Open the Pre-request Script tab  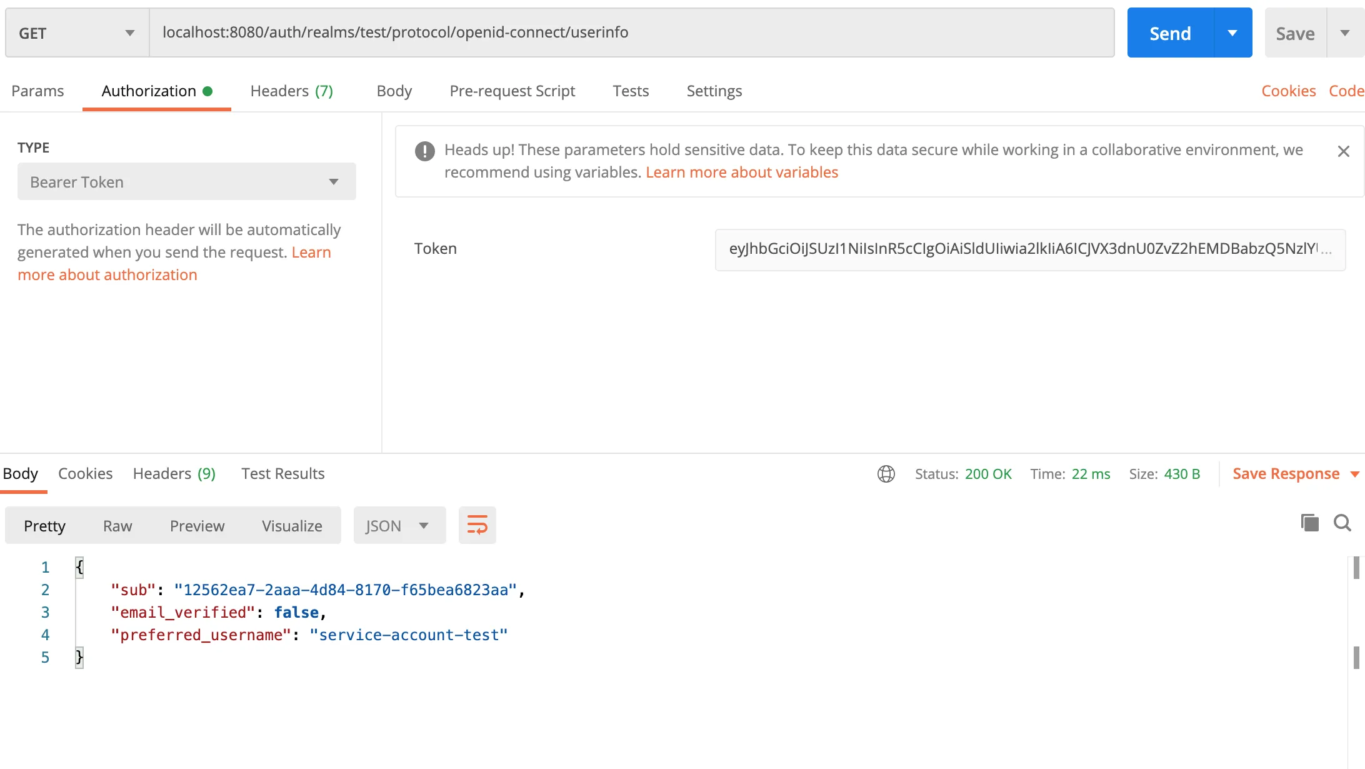(512, 91)
